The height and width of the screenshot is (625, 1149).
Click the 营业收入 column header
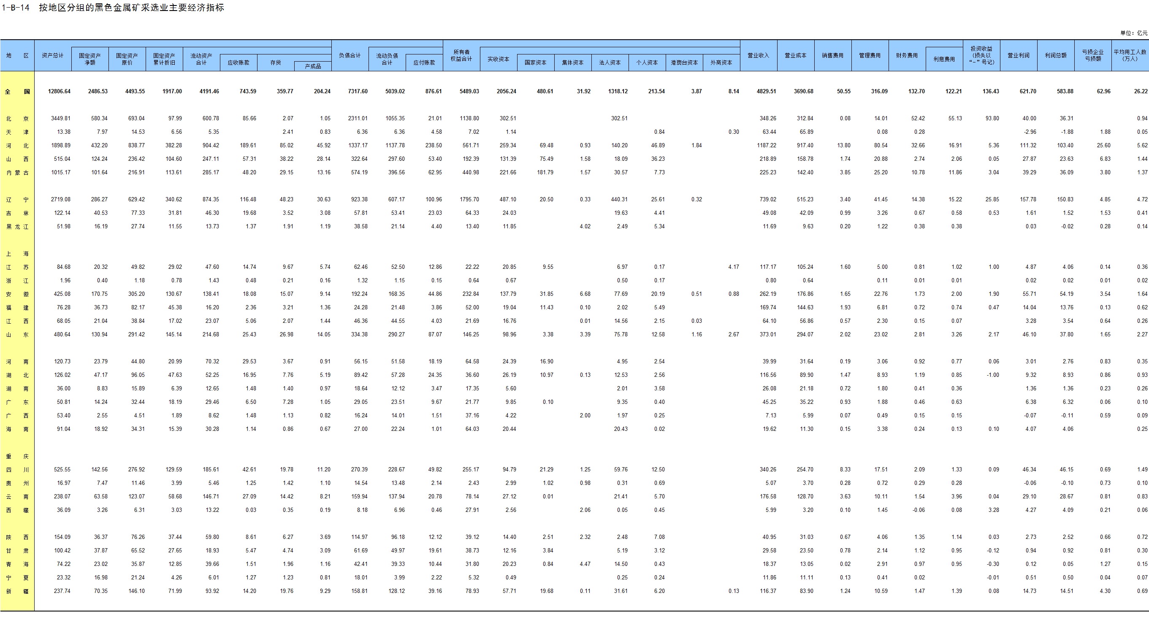[x=758, y=55]
